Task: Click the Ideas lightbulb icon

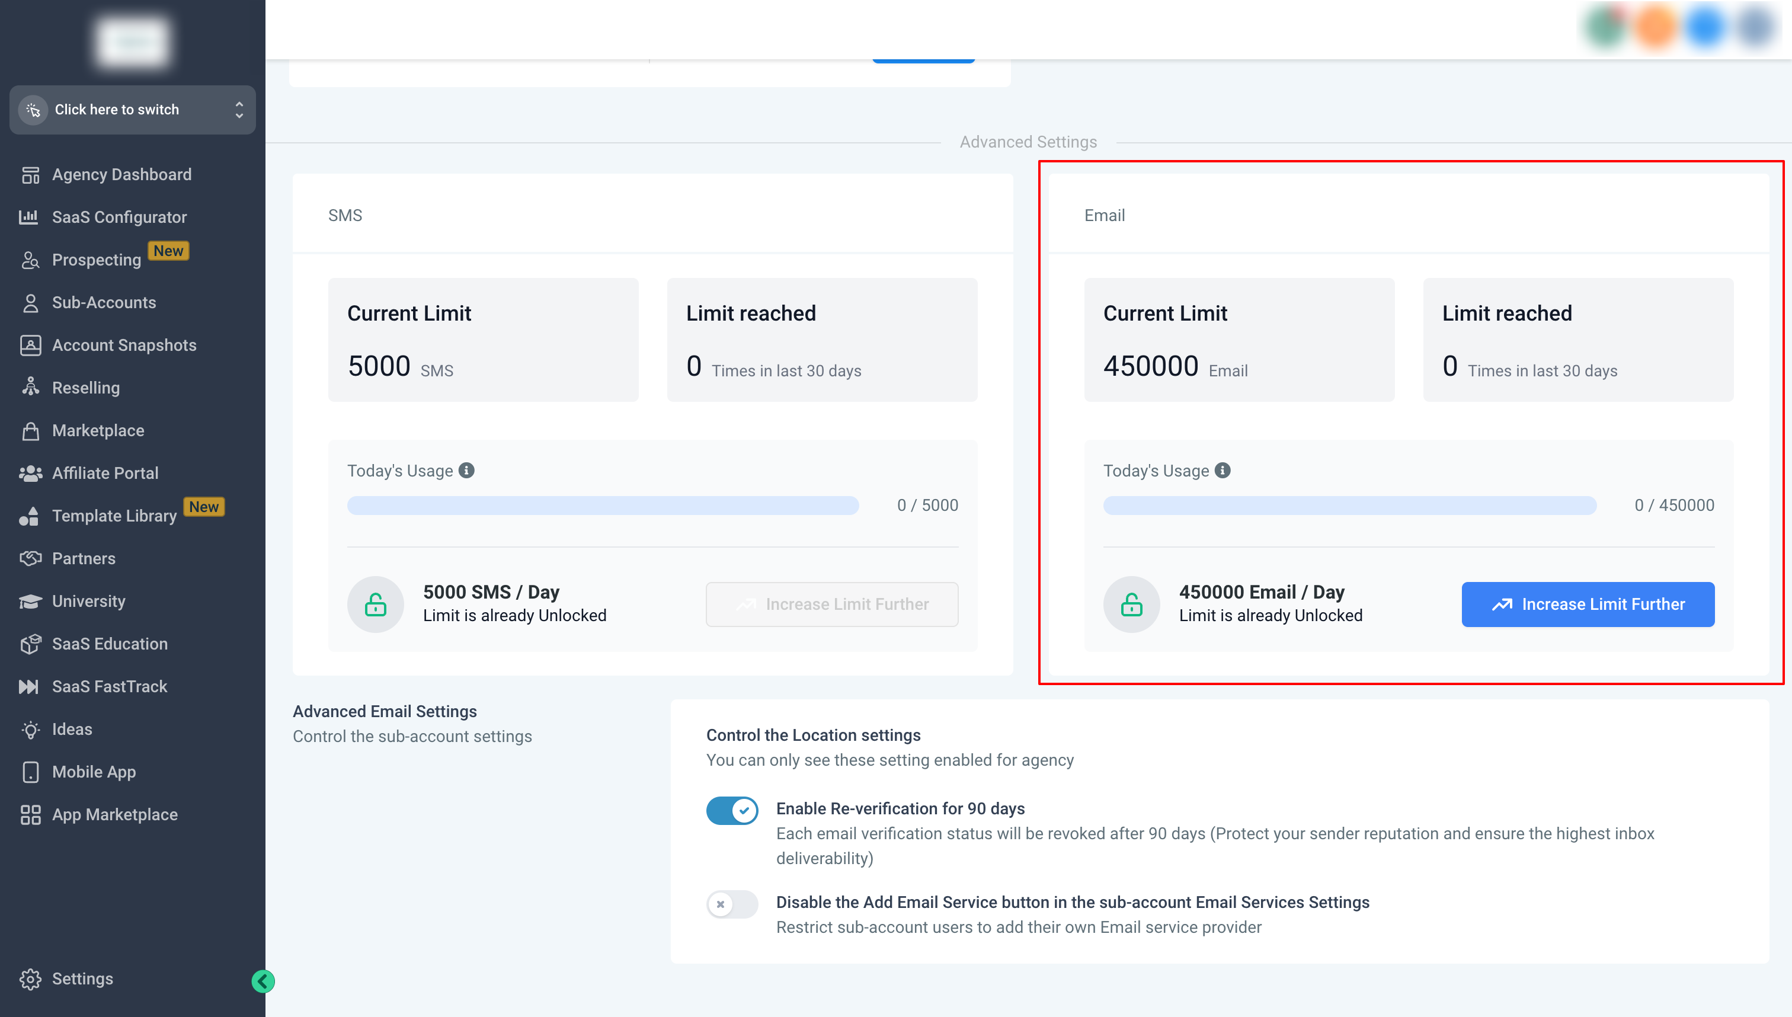Action: [30, 730]
